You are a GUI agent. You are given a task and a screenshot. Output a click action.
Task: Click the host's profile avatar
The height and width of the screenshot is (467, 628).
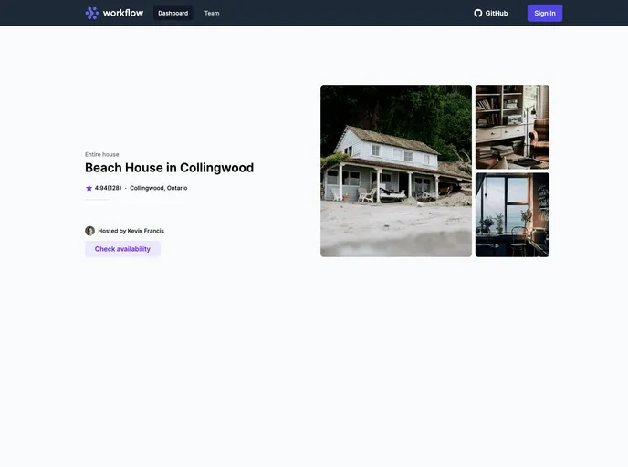pyautogui.click(x=89, y=231)
